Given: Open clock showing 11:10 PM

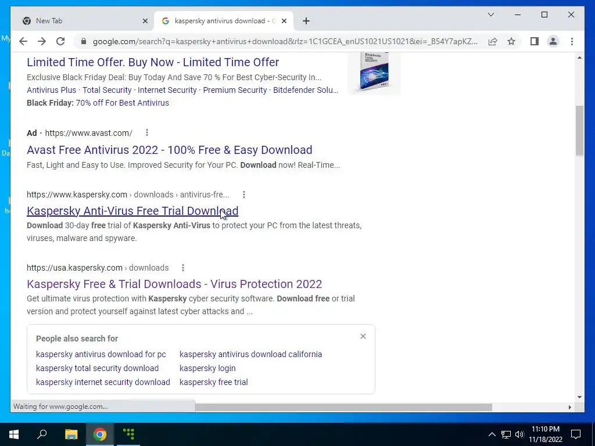Looking at the screenshot, I should click(546, 434).
